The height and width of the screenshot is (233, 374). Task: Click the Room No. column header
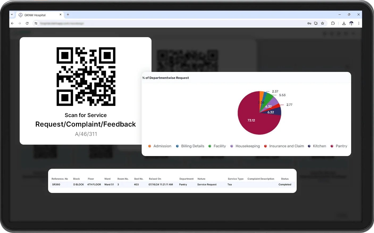(123, 179)
